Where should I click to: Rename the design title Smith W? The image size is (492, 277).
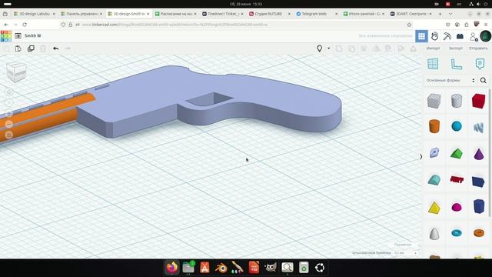tap(32, 36)
